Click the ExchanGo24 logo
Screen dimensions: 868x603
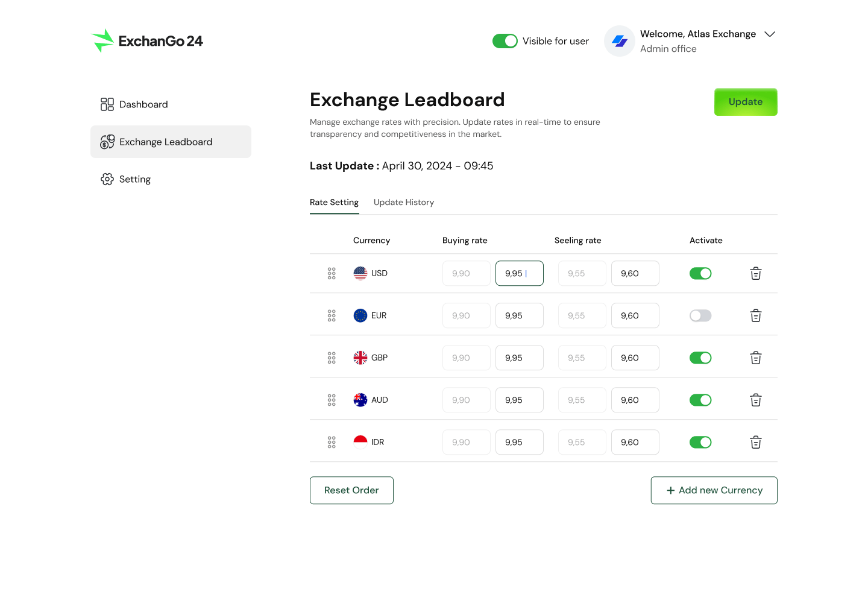(146, 40)
